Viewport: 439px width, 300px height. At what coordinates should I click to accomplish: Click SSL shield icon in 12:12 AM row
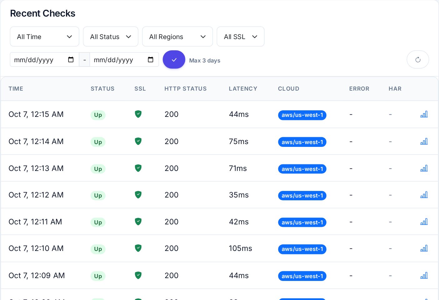click(138, 195)
